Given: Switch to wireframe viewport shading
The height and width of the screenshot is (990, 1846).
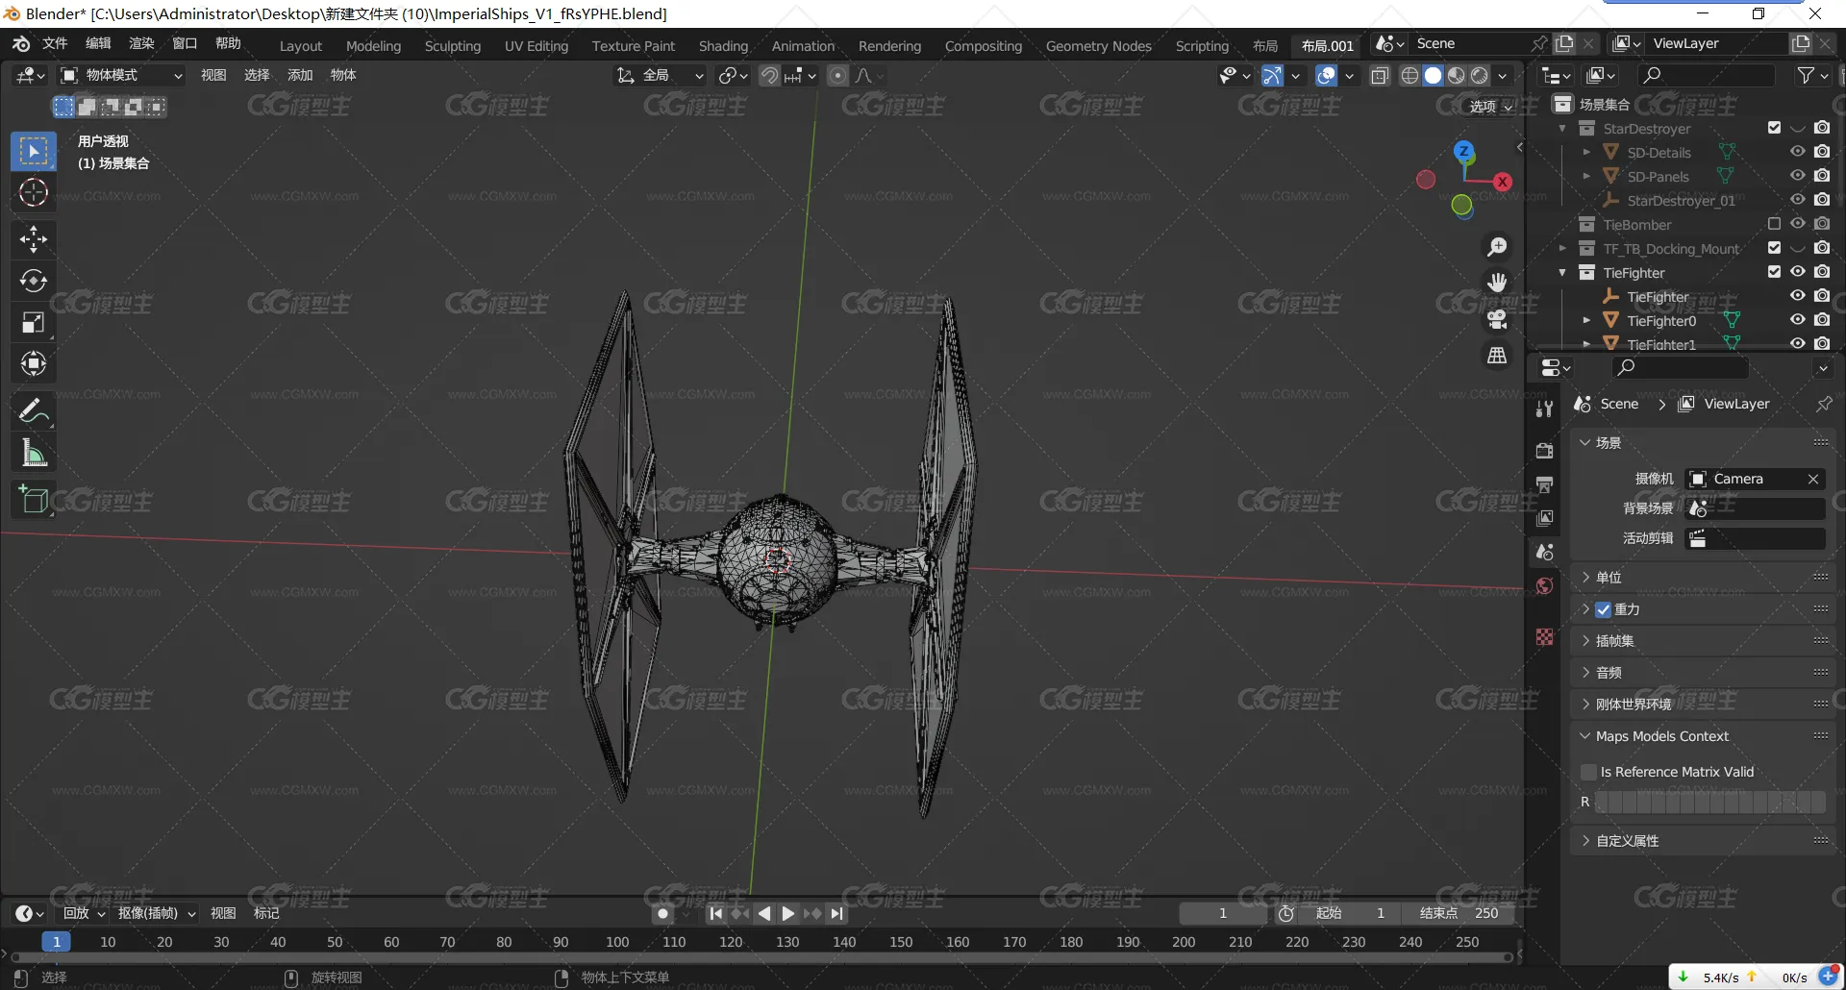Looking at the screenshot, I should 1409,75.
